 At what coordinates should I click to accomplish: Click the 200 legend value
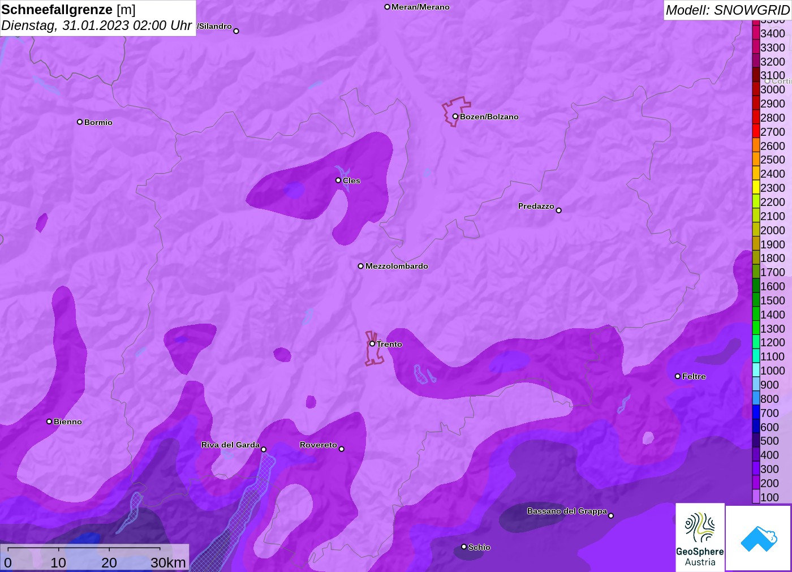770,483
